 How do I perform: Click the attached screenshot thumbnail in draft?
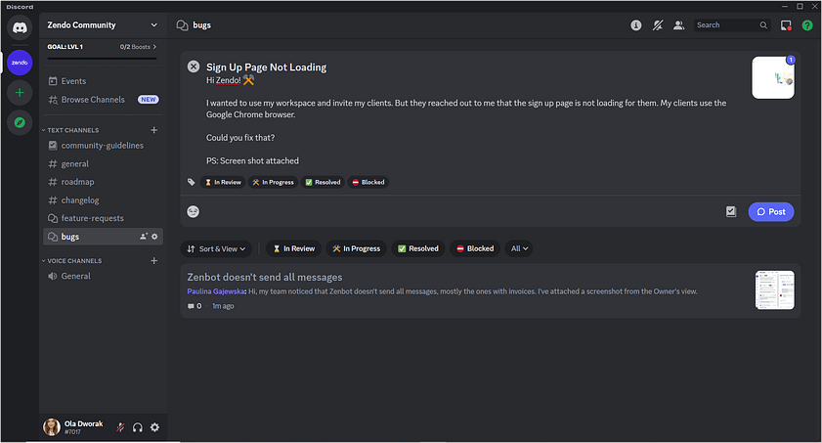pyautogui.click(x=773, y=77)
